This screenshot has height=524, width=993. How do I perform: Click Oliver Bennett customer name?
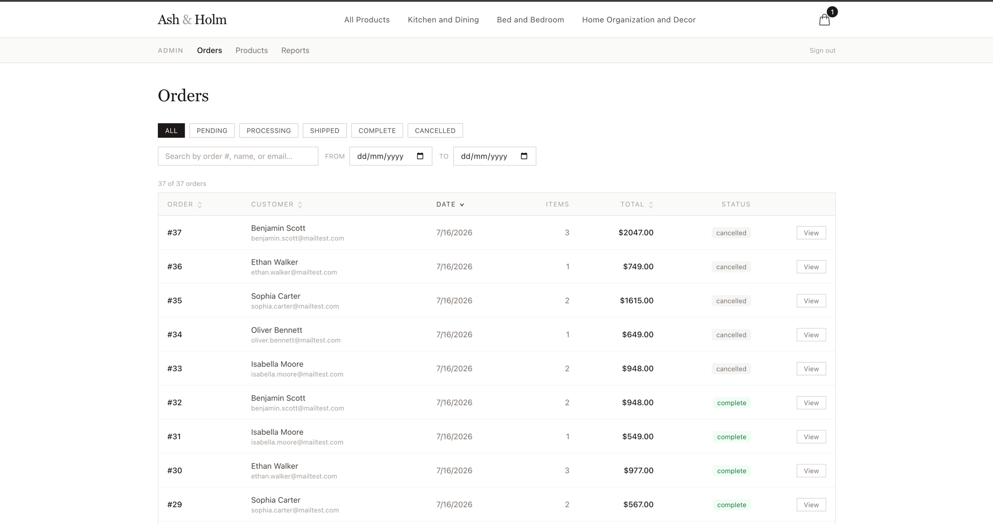tap(277, 330)
